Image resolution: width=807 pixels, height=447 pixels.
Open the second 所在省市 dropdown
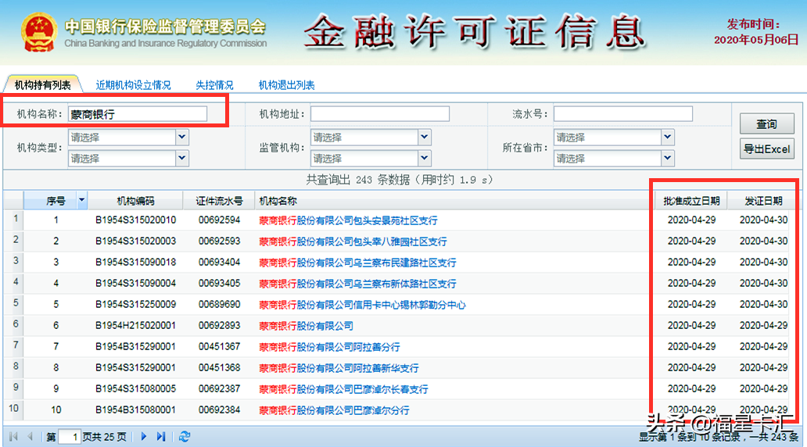pyautogui.click(x=667, y=159)
